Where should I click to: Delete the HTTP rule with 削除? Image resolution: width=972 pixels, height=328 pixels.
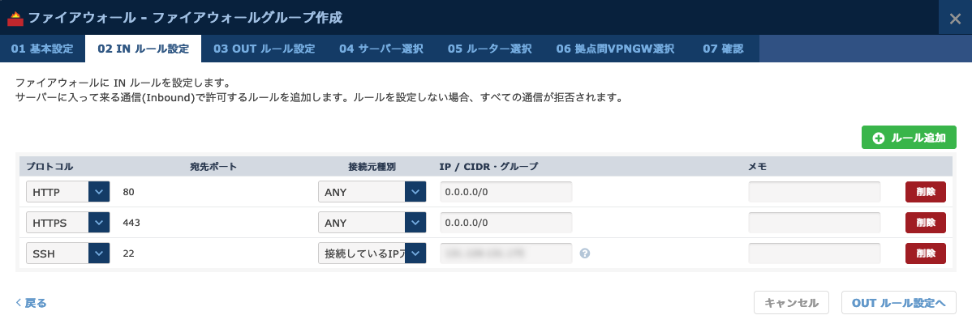tap(925, 192)
